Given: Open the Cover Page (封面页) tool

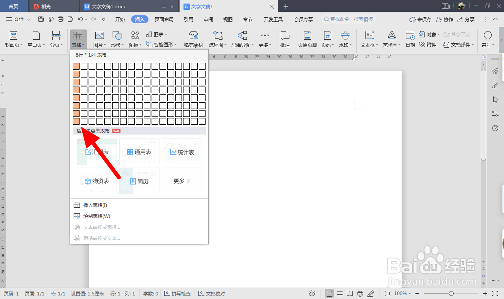Looking at the screenshot, I should click(x=13, y=40).
